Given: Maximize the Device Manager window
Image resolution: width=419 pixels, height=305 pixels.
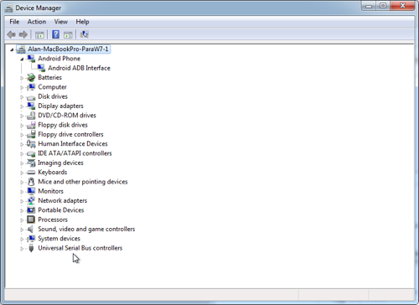Looking at the screenshot, I should coord(383,6).
